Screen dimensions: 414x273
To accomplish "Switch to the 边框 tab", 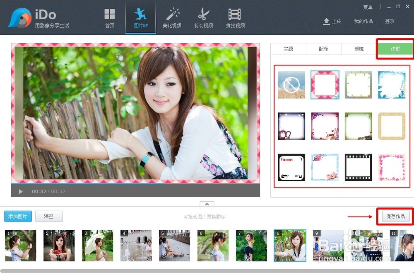I will click(x=395, y=49).
